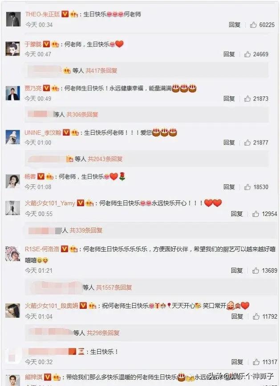This screenshot has height=386, width=280.
Task: Open the 共306条回复 replies
Action: click(x=82, y=115)
